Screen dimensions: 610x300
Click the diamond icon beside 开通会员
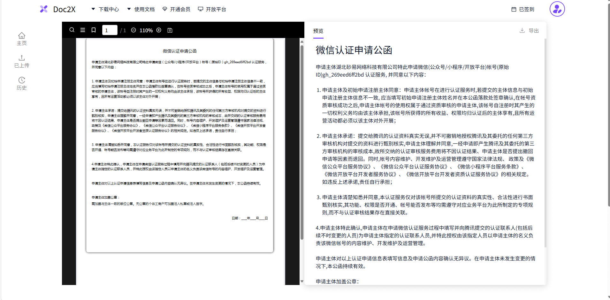(165, 9)
